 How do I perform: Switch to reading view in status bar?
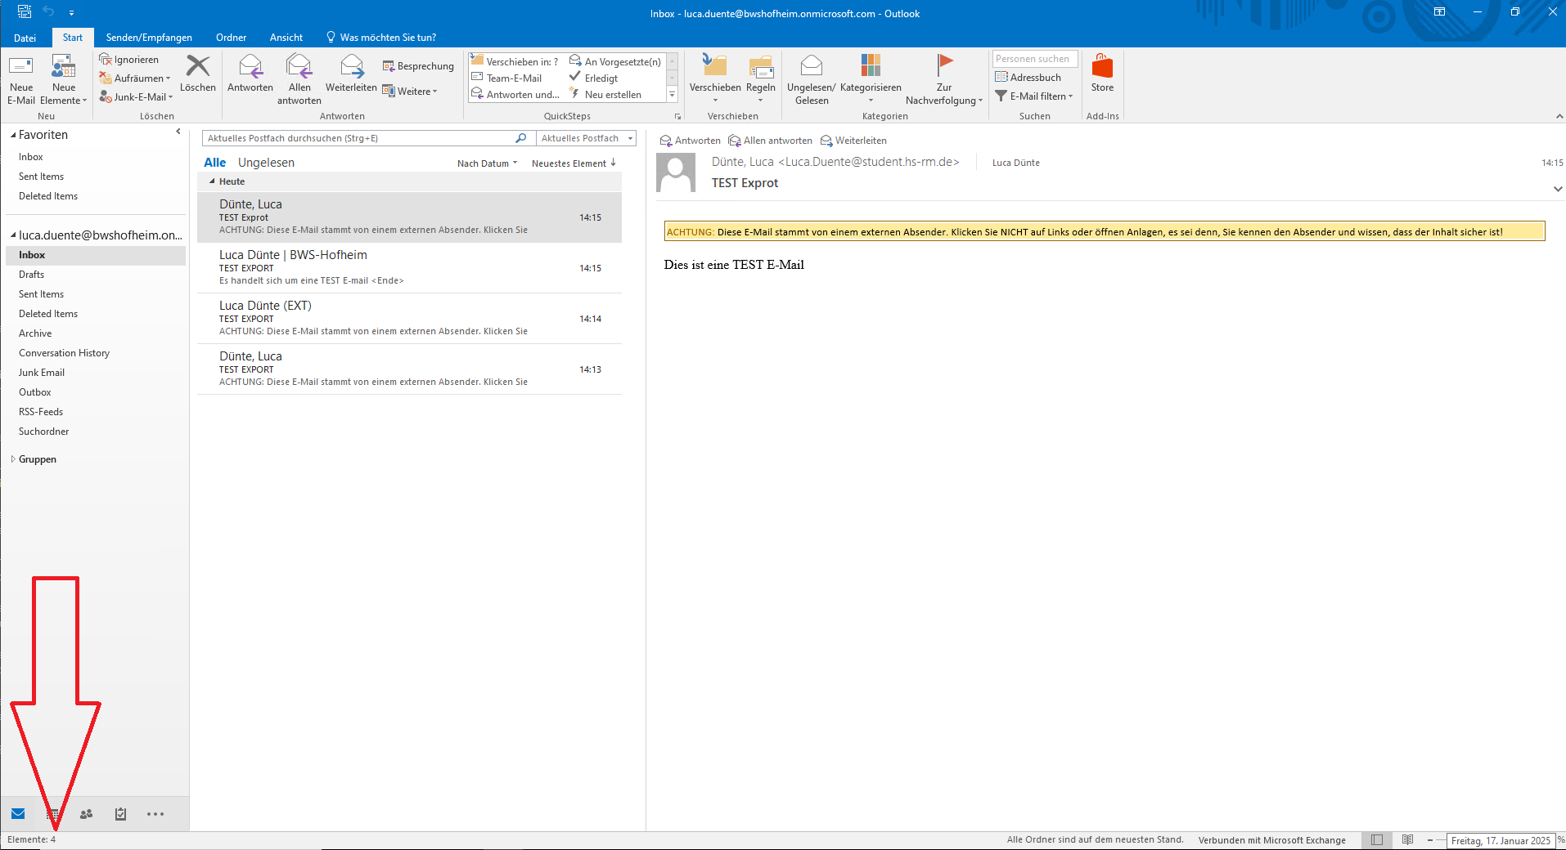point(1407,840)
